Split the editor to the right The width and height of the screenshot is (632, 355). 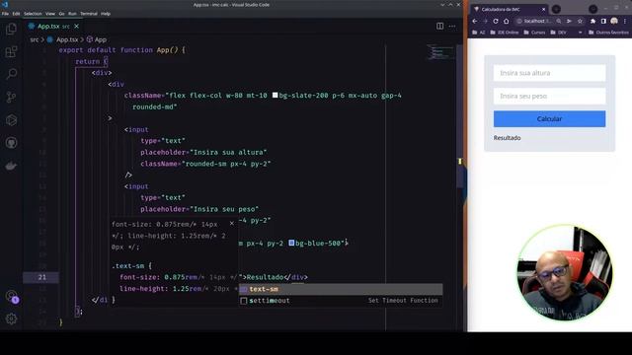(439, 27)
